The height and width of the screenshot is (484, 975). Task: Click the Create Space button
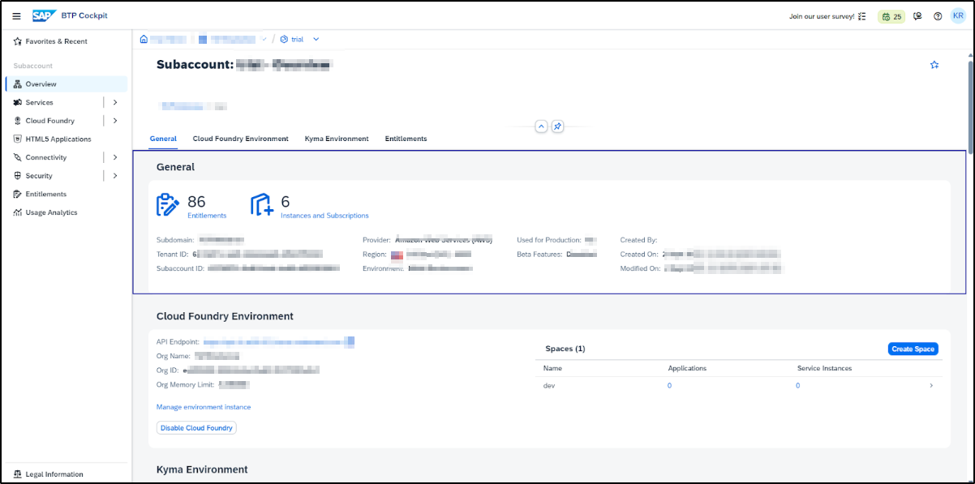(913, 349)
